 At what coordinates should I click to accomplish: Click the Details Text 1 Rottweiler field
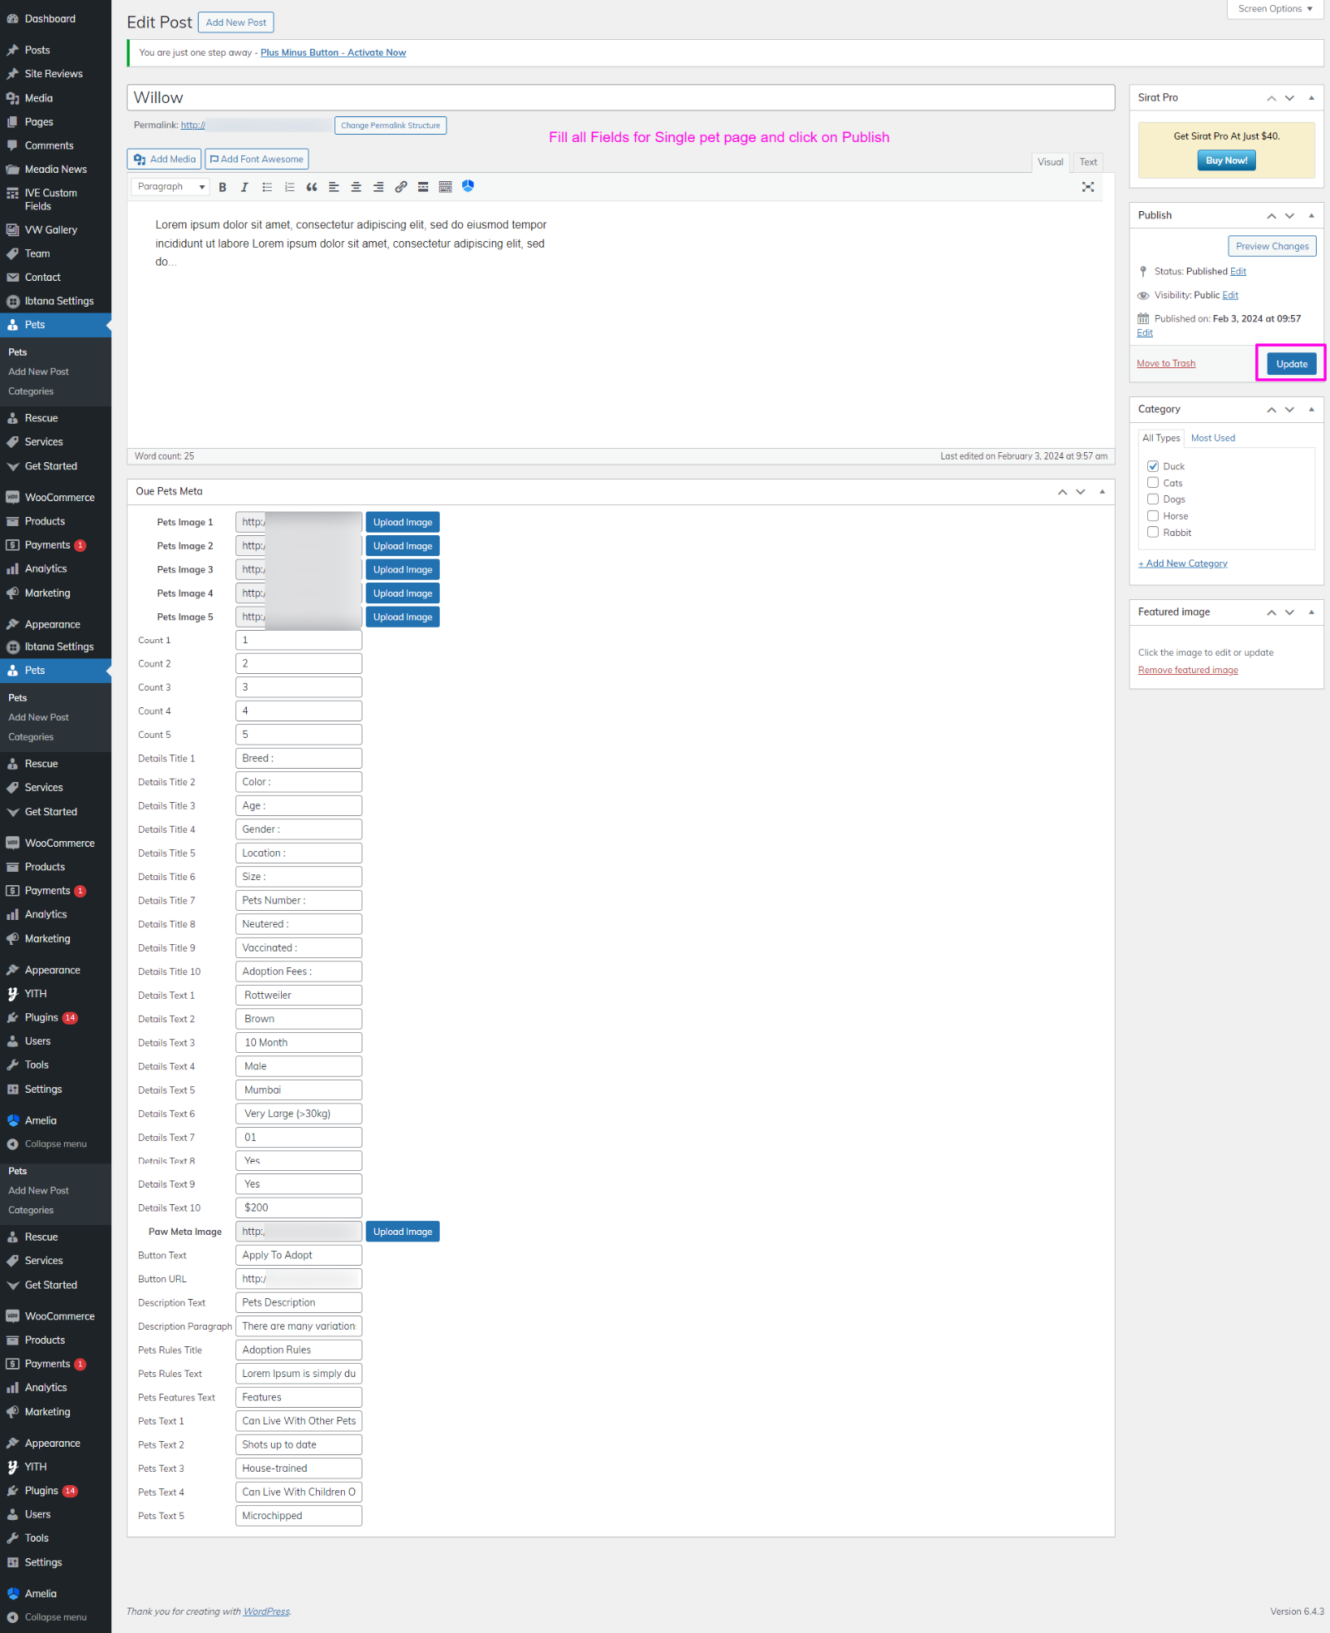click(298, 996)
